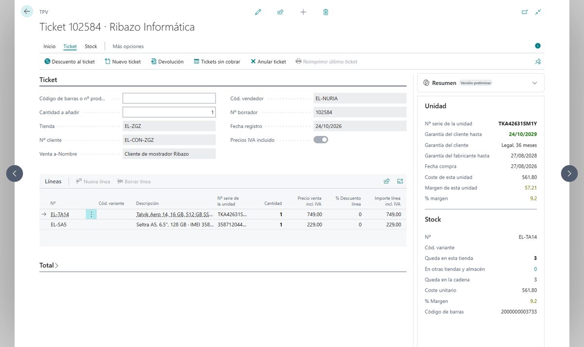
Task: Click stock value 0 in otras tiendas
Action: (x=535, y=269)
